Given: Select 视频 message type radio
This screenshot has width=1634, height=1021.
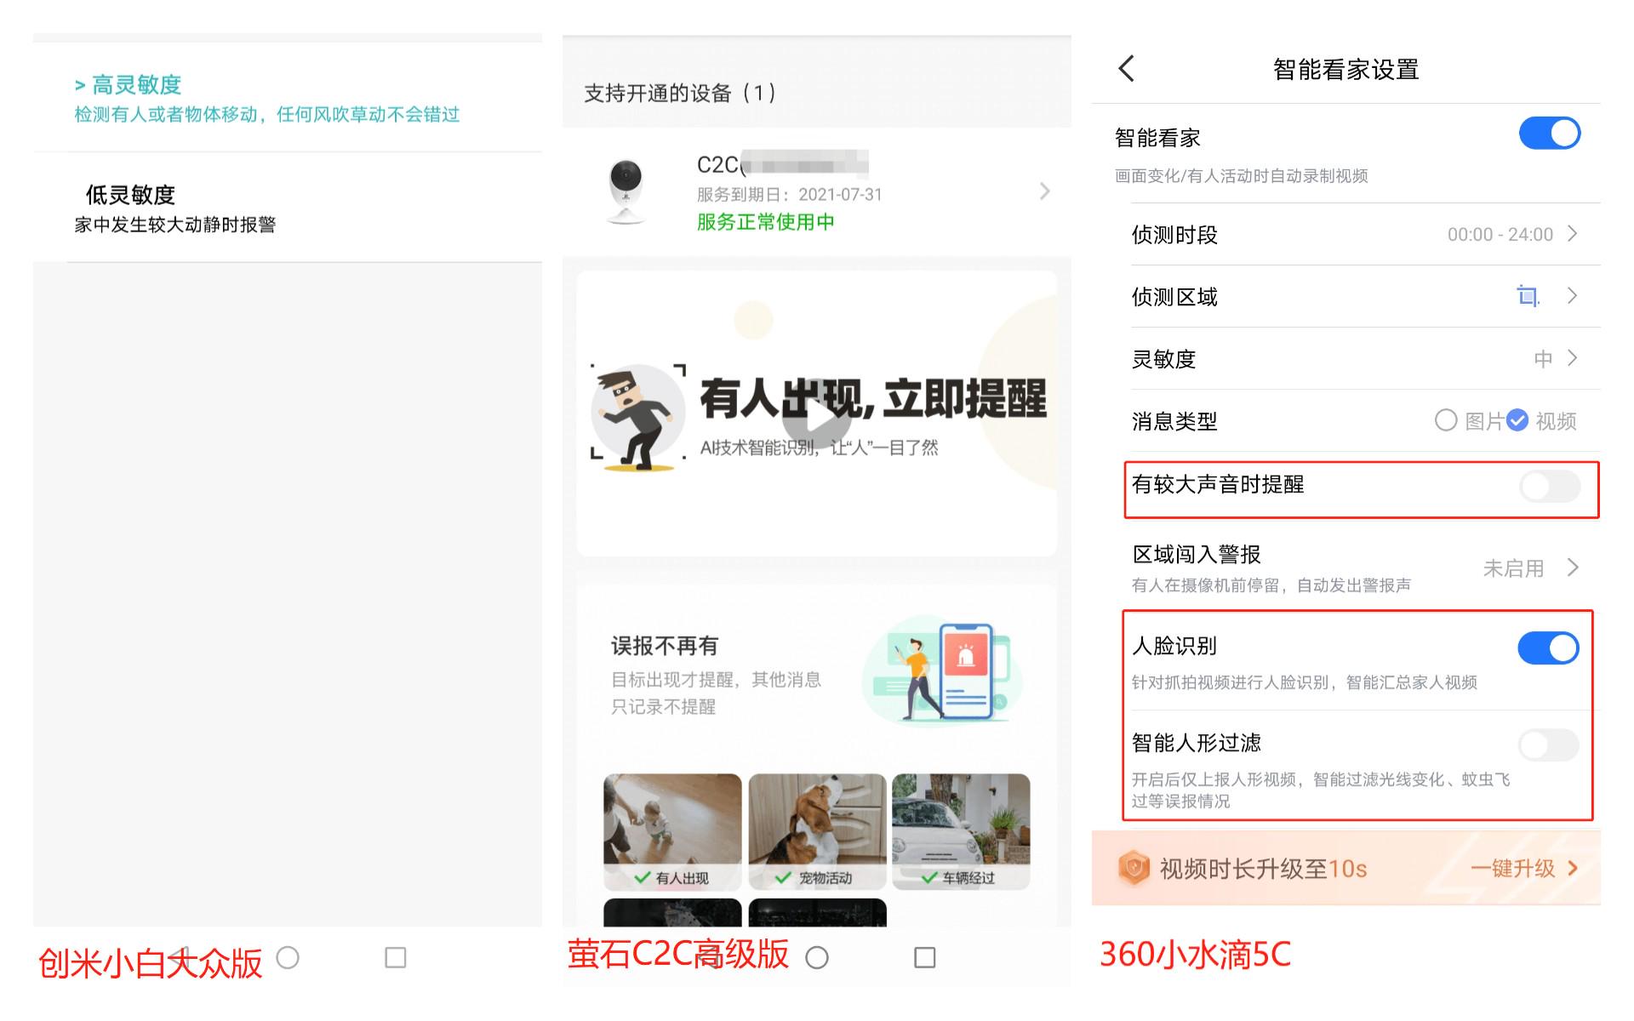Looking at the screenshot, I should point(1517,420).
